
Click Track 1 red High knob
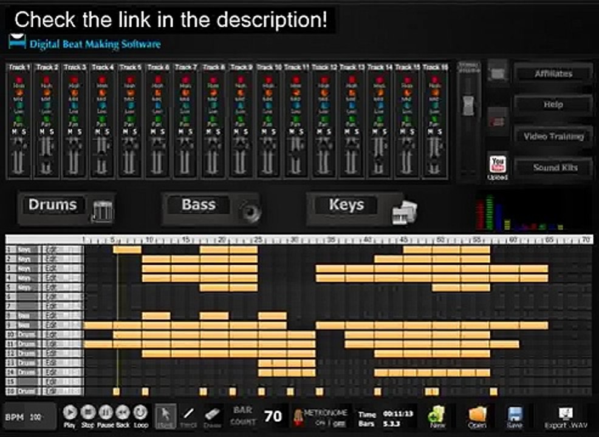pyautogui.click(x=19, y=80)
